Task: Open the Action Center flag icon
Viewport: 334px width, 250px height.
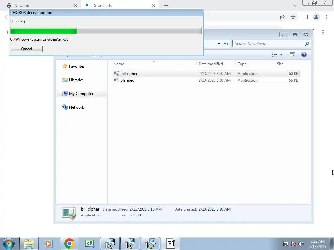Action: (x=293, y=244)
